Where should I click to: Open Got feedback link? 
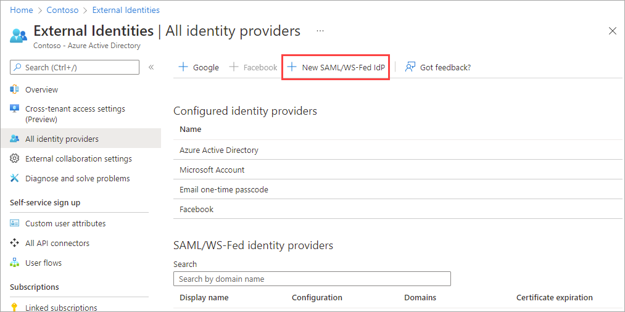[x=438, y=67]
